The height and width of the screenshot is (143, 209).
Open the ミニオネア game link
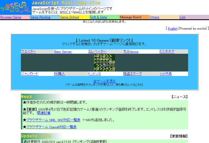(167, 52)
